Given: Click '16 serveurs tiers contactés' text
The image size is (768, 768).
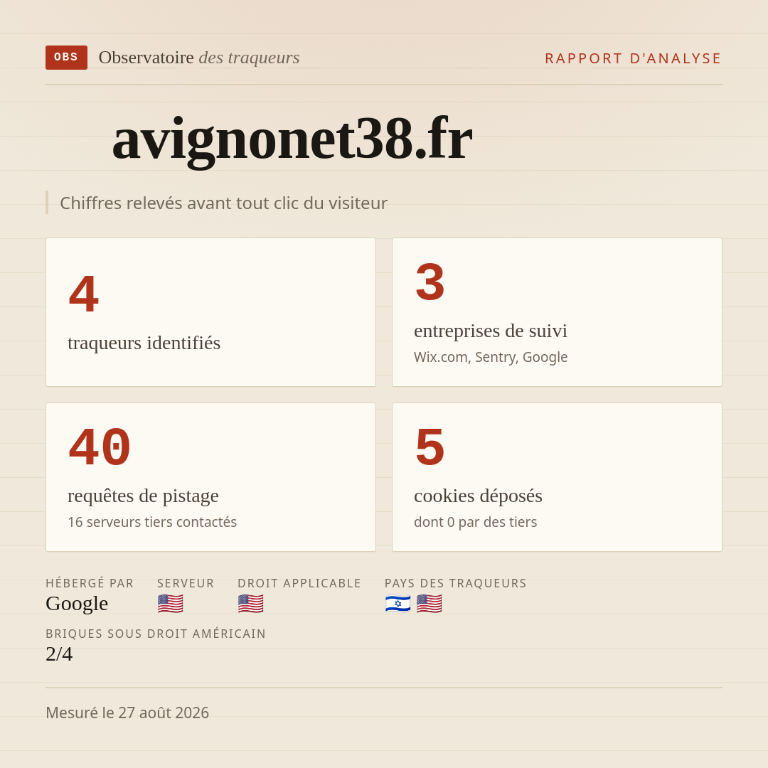Looking at the screenshot, I should click(152, 522).
